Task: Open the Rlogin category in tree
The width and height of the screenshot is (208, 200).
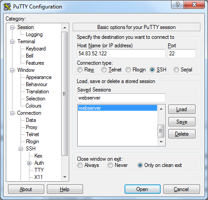Action: (x=33, y=142)
